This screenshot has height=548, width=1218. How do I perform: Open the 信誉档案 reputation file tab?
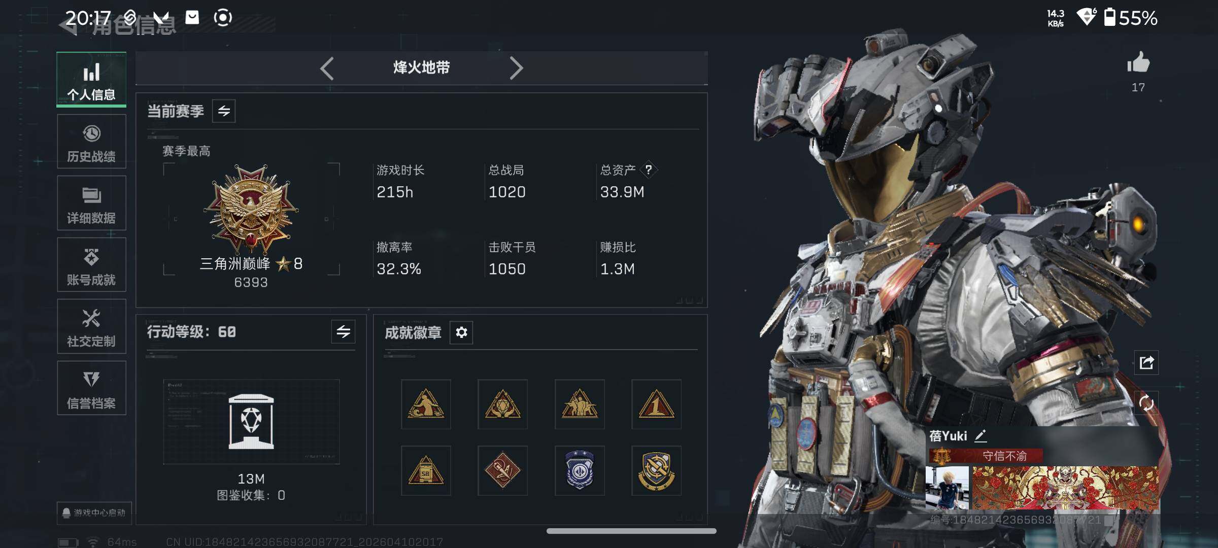point(91,388)
